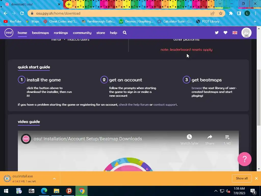
Task: Open the video playlist 1/40 icon
Action: point(227,137)
